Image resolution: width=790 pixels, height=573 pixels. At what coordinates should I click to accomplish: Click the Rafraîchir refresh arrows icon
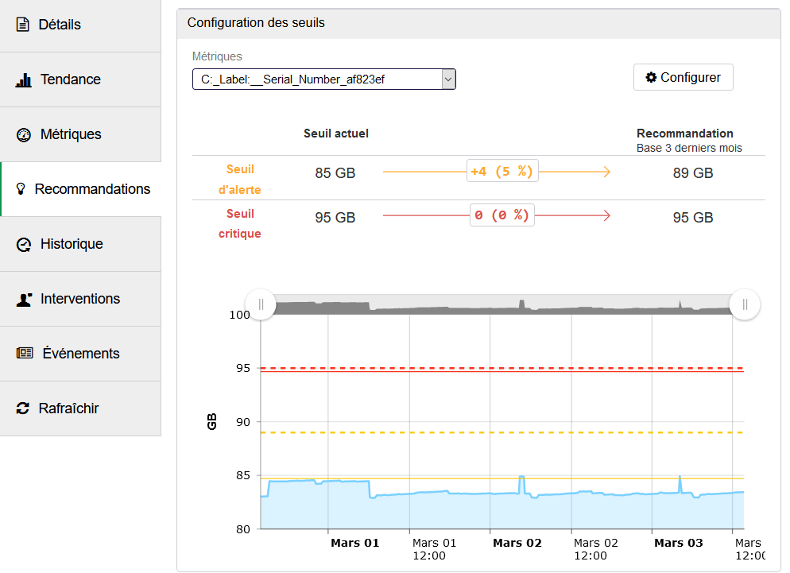pyautogui.click(x=23, y=408)
